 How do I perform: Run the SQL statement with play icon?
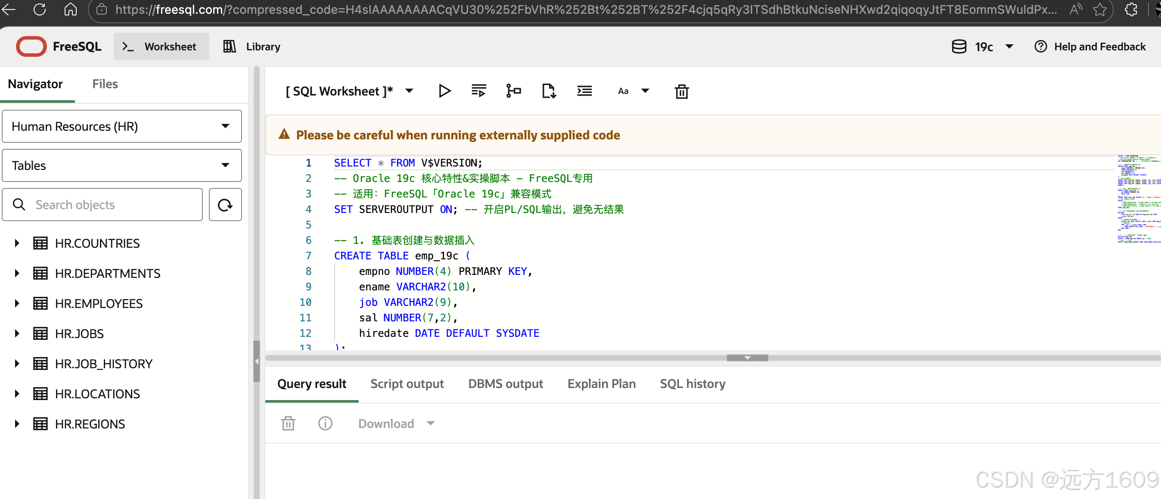point(444,91)
